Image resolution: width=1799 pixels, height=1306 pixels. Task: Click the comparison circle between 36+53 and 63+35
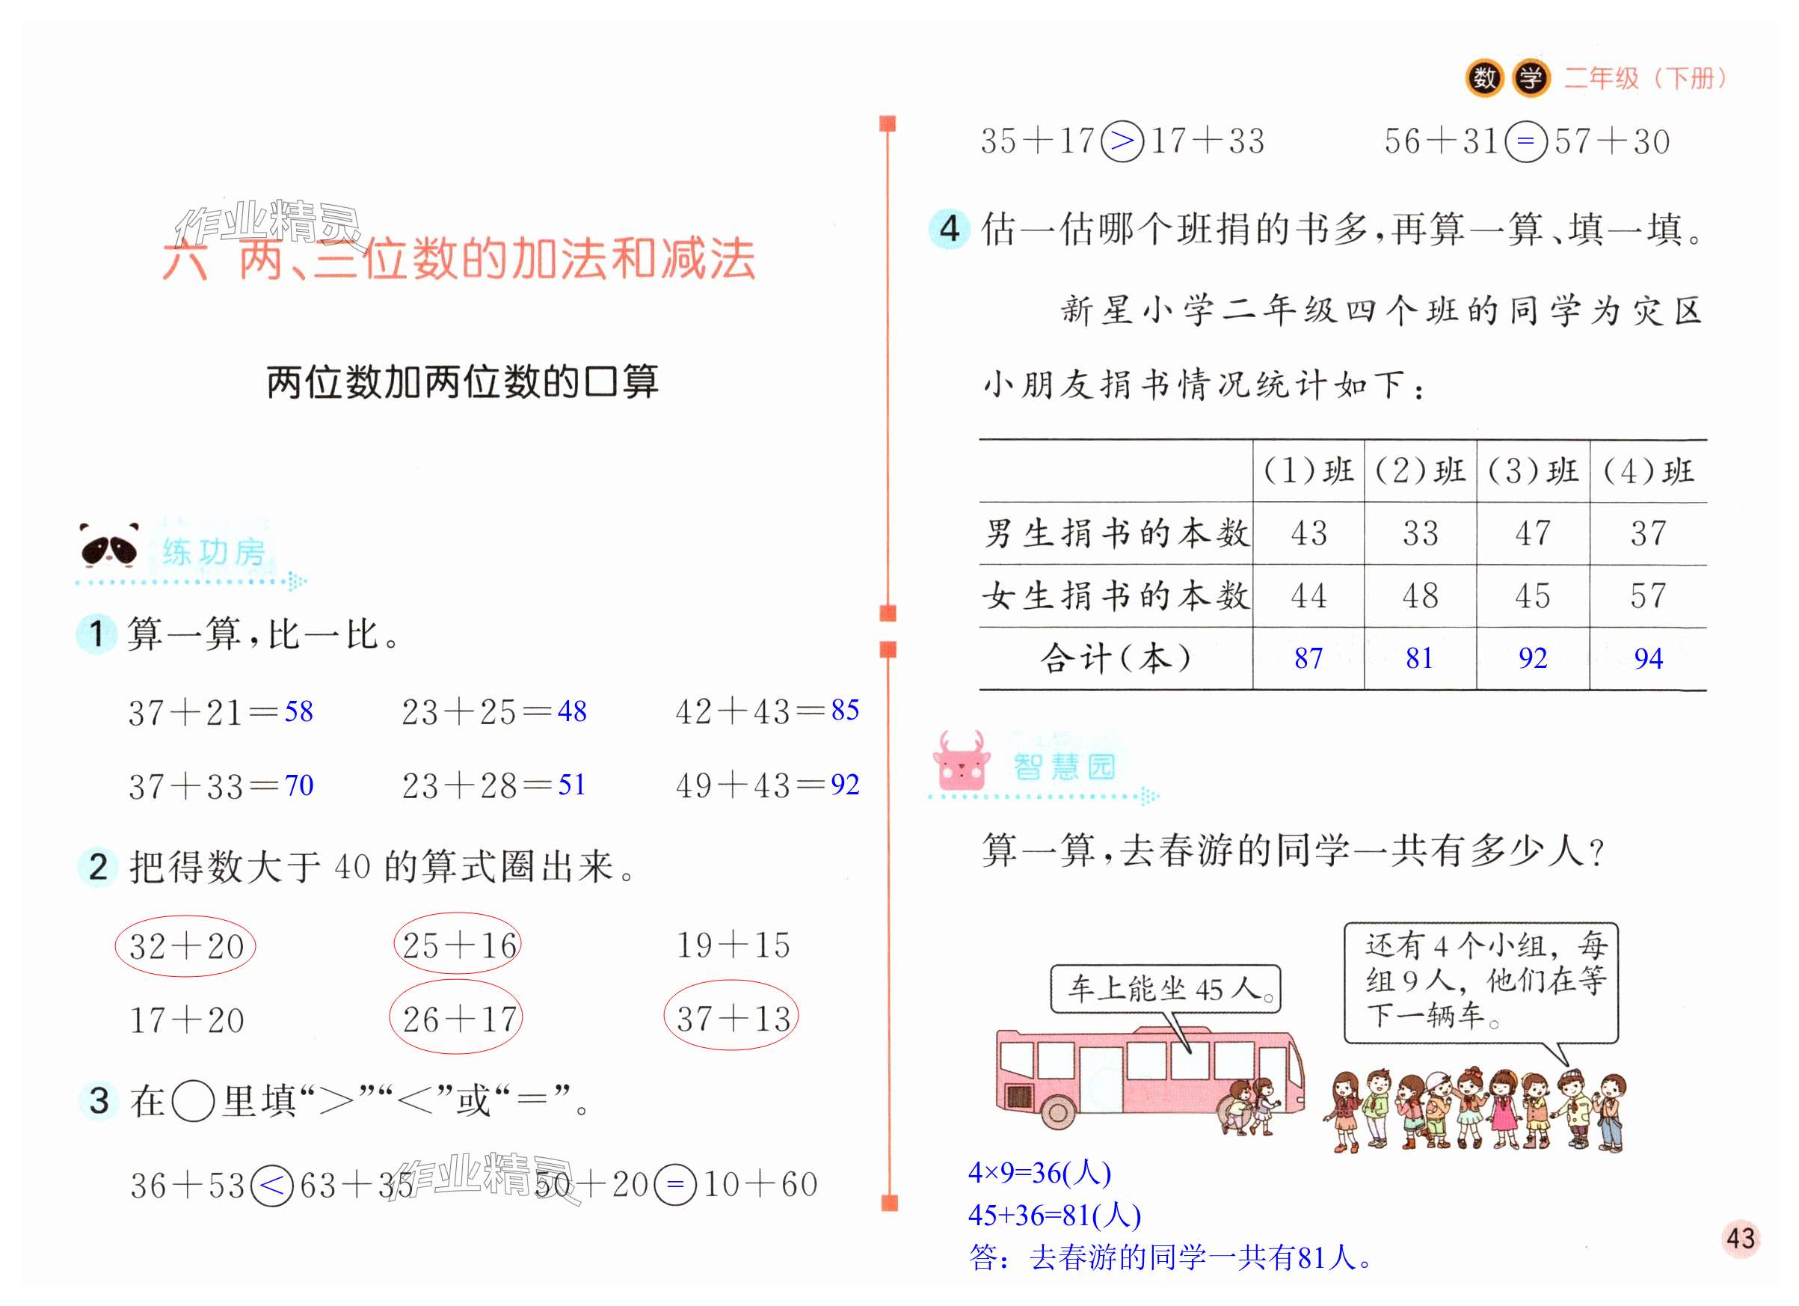[272, 1186]
